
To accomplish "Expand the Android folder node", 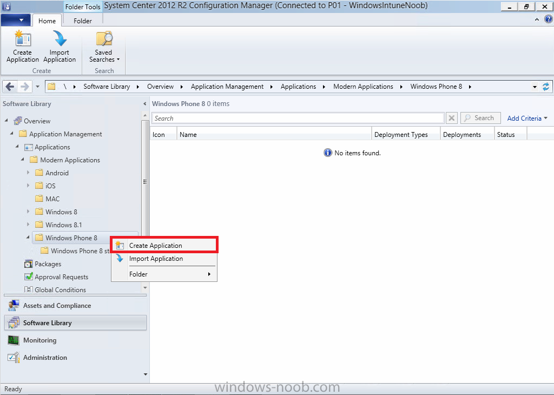I will click(28, 173).
